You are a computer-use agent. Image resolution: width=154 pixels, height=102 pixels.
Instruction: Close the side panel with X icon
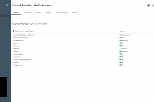click(x=7, y=5)
